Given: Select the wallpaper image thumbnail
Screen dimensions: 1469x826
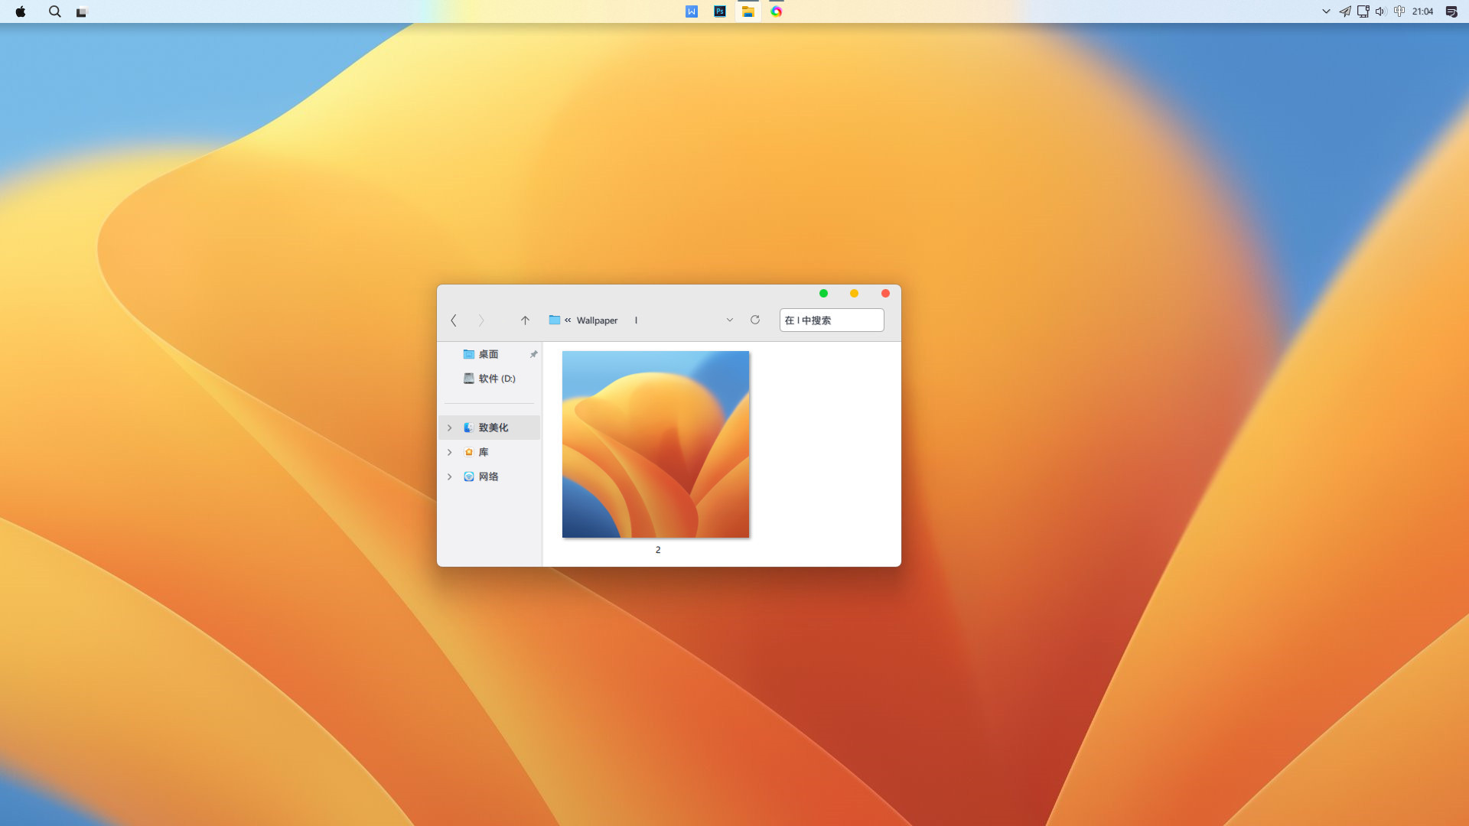Looking at the screenshot, I should pyautogui.click(x=656, y=444).
